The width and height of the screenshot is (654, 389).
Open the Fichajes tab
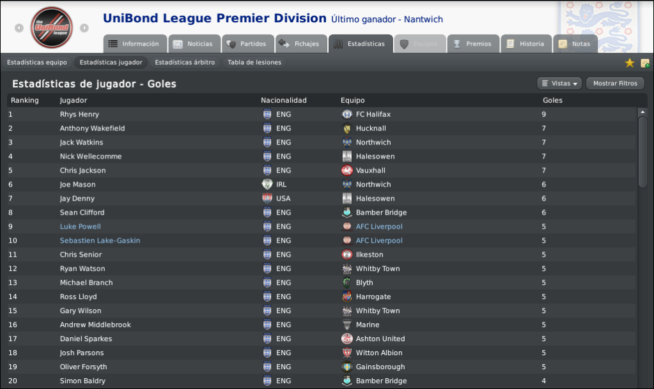tap(301, 44)
